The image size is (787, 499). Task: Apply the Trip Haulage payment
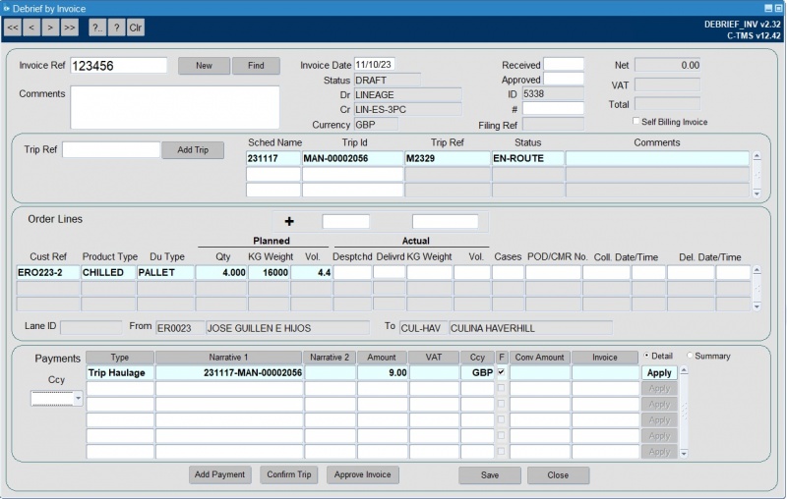click(659, 372)
